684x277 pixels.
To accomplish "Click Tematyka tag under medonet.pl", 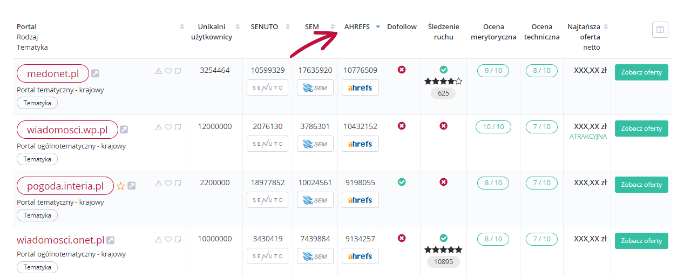I will click(x=37, y=103).
